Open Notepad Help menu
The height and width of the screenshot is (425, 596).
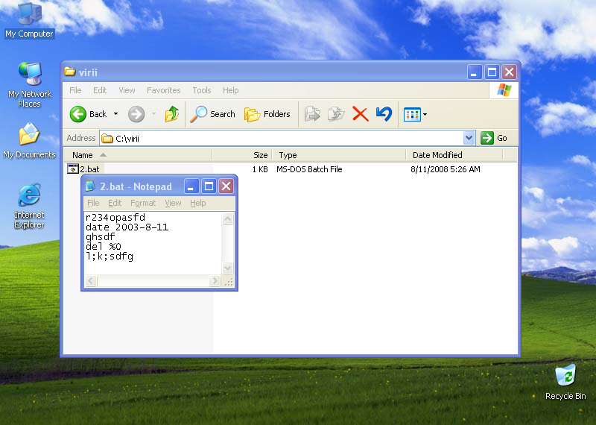click(x=198, y=203)
